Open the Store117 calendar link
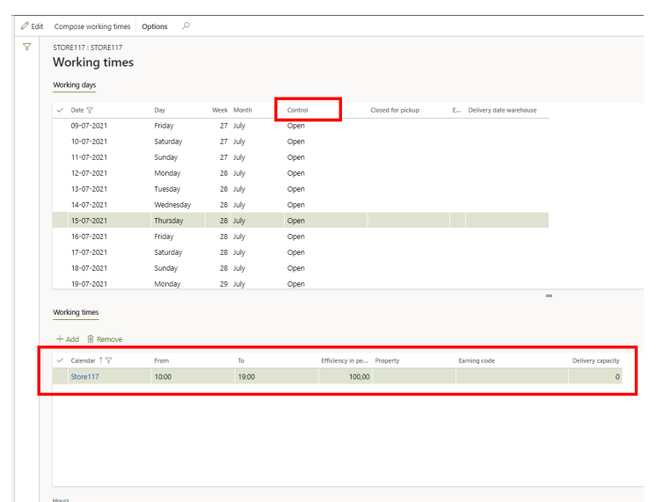Viewport: 663px width, 502px height. click(84, 377)
